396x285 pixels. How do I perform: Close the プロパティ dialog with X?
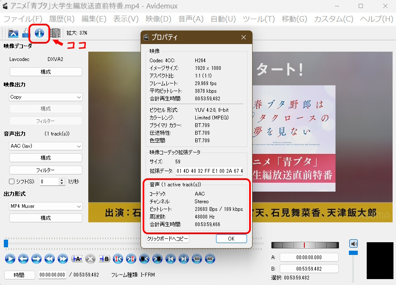[244, 37]
